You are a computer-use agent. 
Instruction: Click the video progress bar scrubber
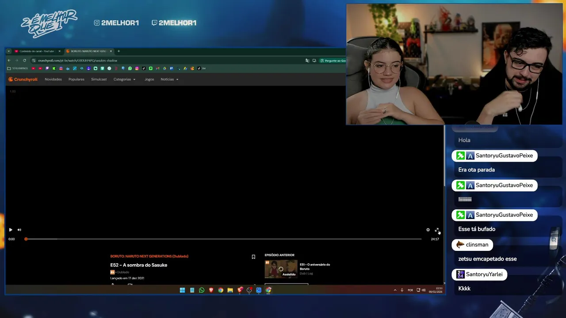pyautogui.click(x=26, y=239)
